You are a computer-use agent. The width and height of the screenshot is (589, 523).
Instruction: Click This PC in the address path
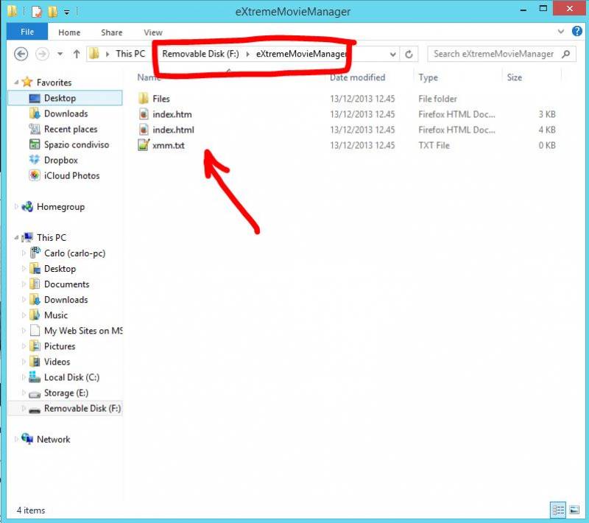(130, 54)
